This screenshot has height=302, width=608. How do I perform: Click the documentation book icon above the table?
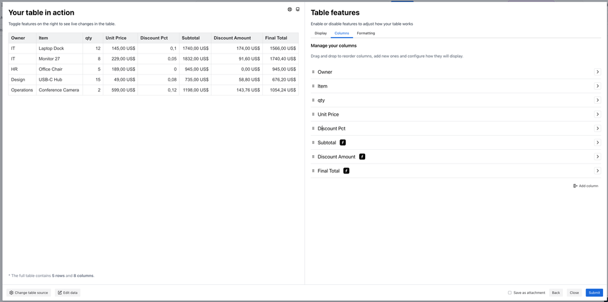298,9
